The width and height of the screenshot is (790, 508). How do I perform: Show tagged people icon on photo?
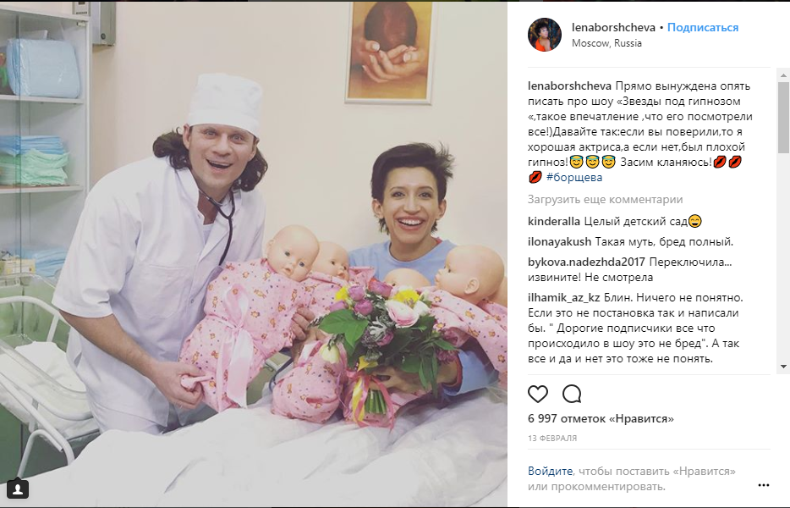click(x=18, y=489)
